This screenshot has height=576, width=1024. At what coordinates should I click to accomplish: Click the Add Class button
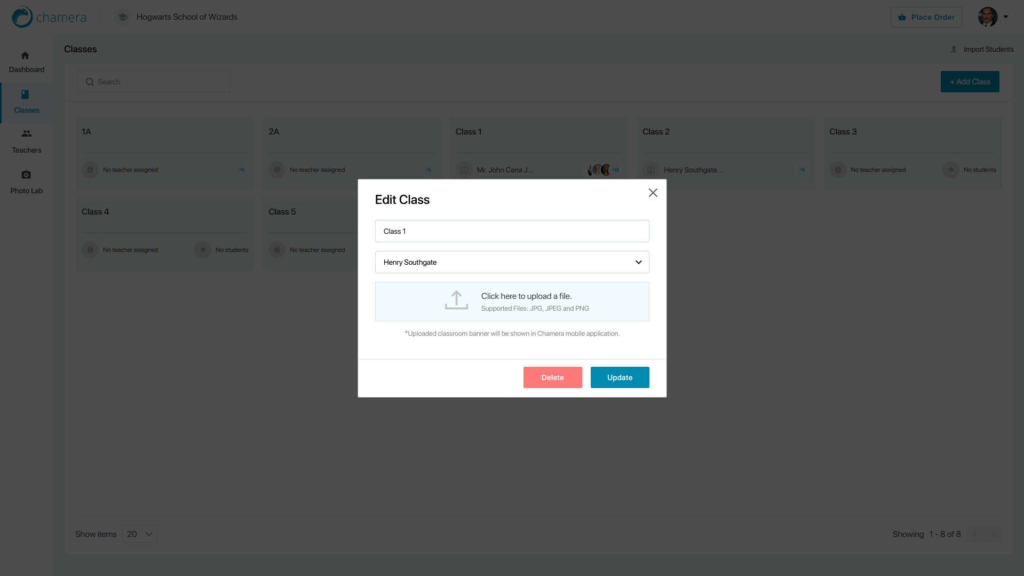[970, 82]
